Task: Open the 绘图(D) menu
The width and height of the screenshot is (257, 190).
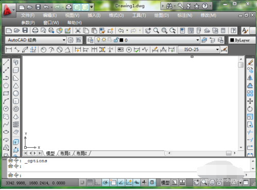Action: 162,15
